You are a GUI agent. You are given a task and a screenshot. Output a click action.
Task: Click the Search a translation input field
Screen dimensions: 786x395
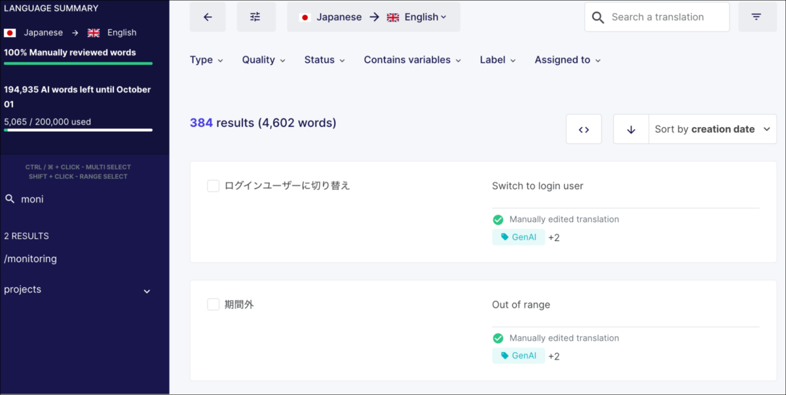click(662, 17)
